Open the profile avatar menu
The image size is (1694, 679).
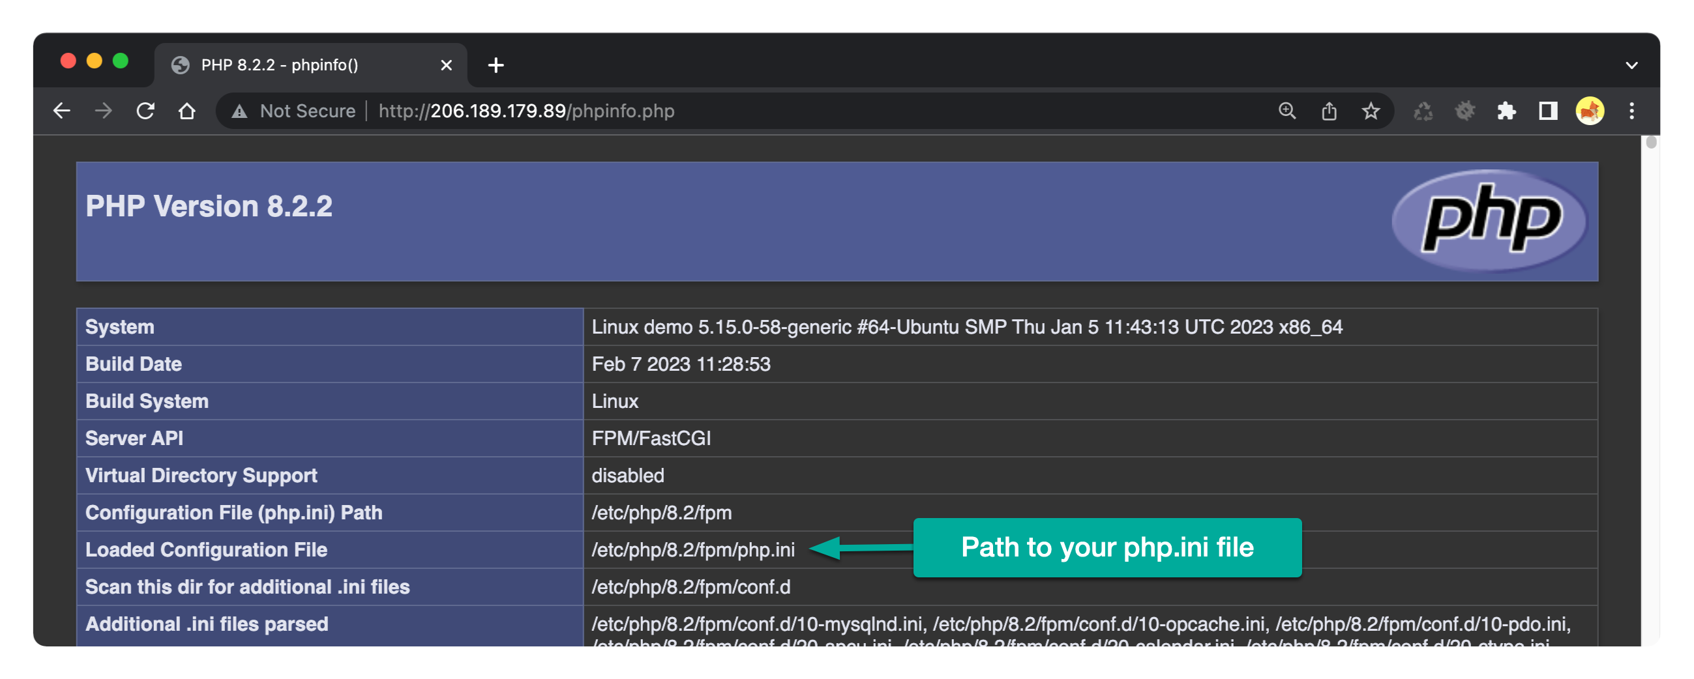tap(1590, 111)
